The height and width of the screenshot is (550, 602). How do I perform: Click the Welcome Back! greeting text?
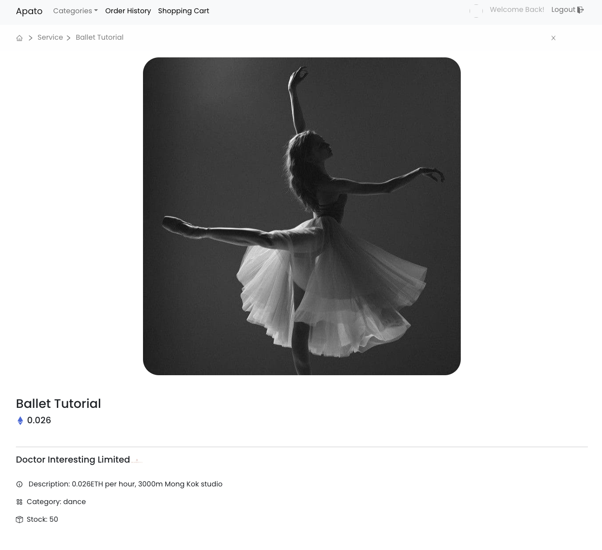click(517, 9)
